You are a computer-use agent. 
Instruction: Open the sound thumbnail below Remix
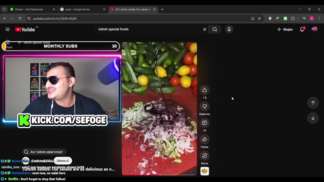click(205, 171)
